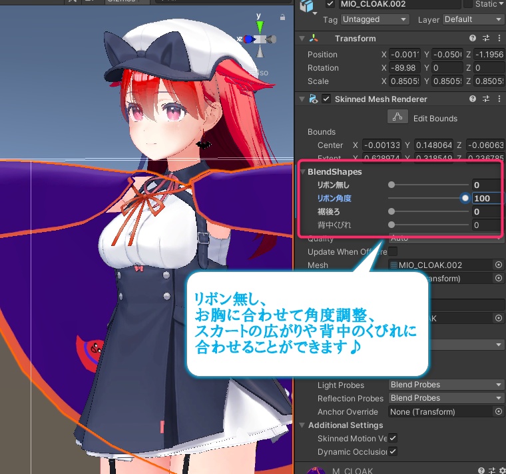
Task: Toggle Skinned Motion Vectors checkbox
Action: 393,438
